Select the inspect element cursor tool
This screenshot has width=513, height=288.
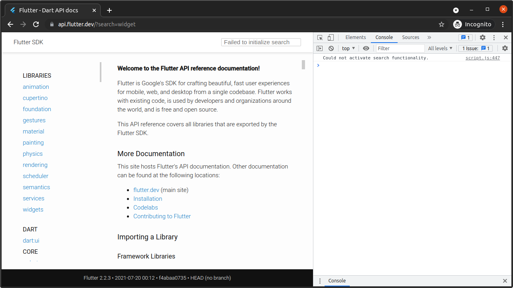coord(320,37)
